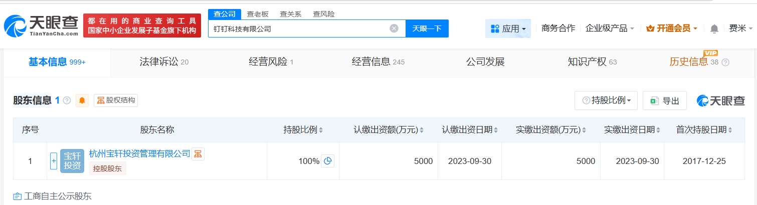Screen dimensions: 757x205
Task: Open the 知识产权 tab
Action: tap(592, 62)
